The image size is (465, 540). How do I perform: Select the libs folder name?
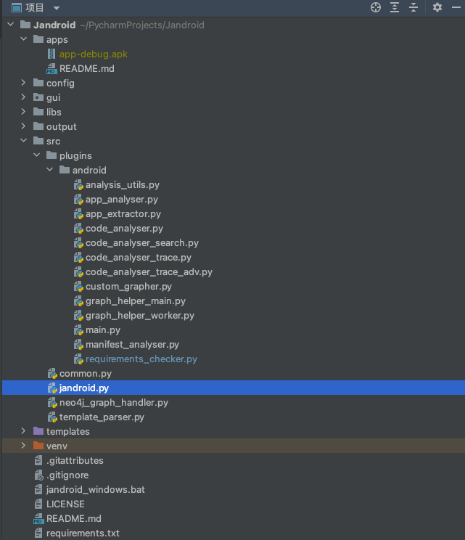[54, 112]
